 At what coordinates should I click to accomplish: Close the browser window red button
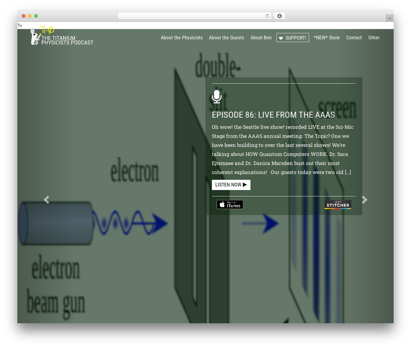click(23, 16)
